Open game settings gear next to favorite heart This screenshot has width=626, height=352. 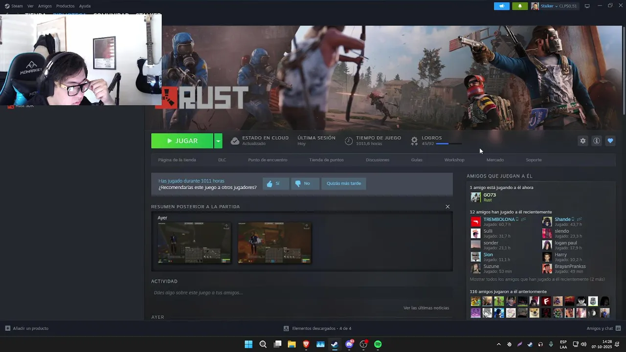click(x=582, y=141)
